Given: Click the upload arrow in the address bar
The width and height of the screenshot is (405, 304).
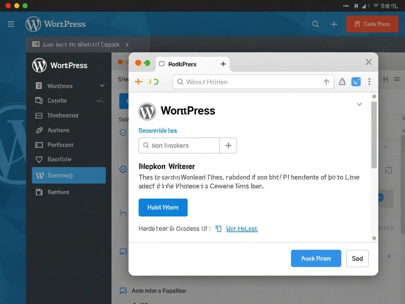Looking at the screenshot, I should pos(327,81).
